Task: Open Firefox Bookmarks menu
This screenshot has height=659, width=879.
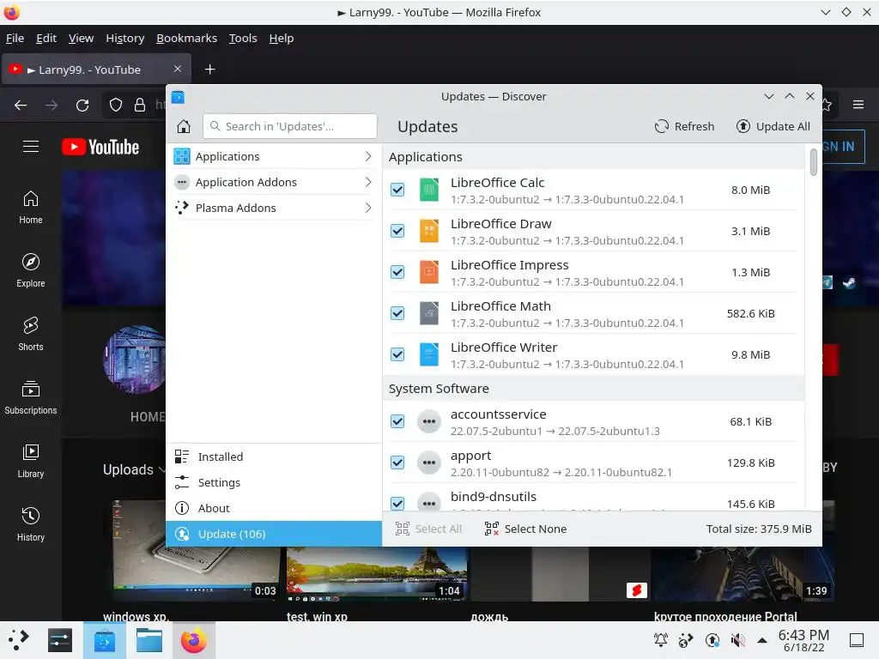Action: point(186,38)
